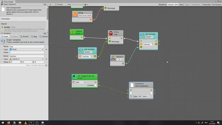This screenshot has height=125, width=222.
Task: Click the Vector 3 node axes icon
Action: point(113,58)
